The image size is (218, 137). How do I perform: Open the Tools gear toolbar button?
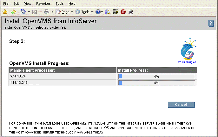(82, 12)
